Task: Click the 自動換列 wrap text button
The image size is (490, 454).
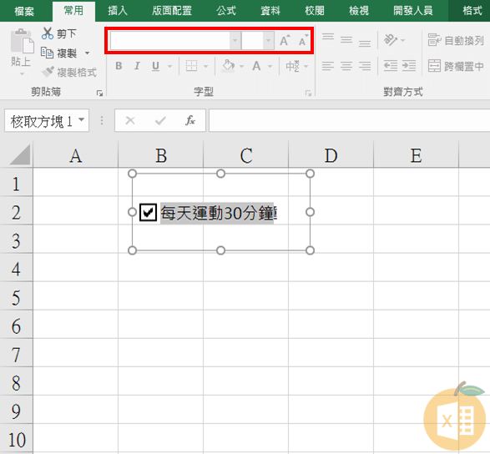Action: click(456, 40)
